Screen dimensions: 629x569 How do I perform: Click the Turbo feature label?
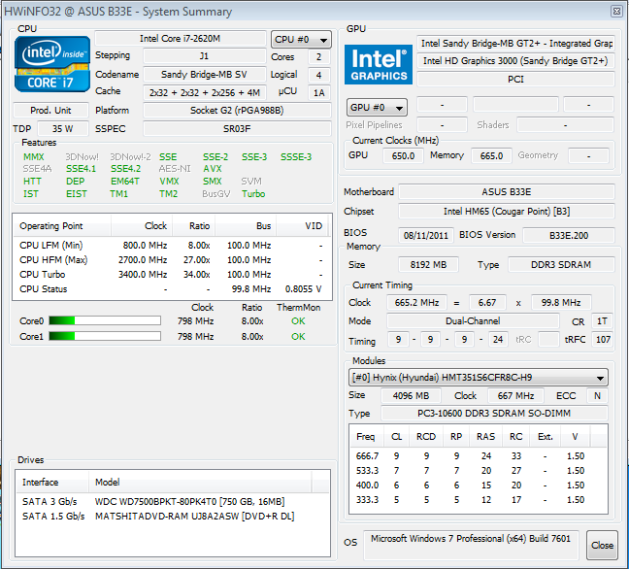point(253,194)
